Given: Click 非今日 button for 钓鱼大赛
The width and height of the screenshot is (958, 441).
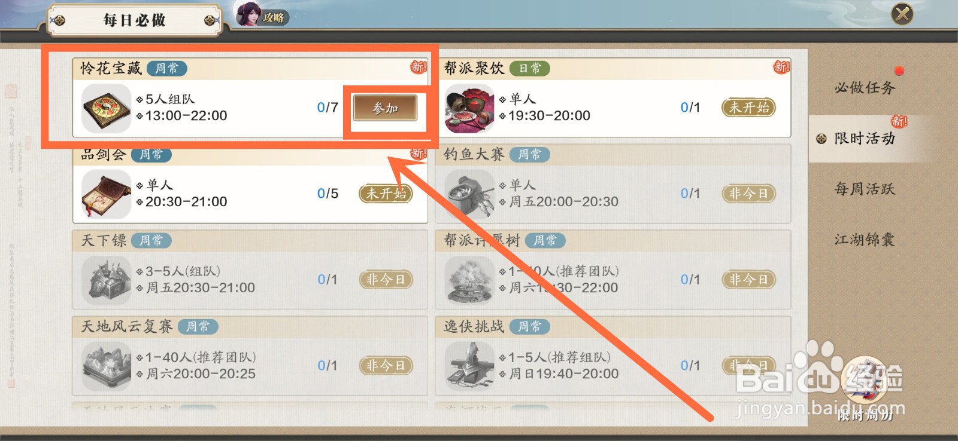Looking at the screenshot, I should pyautogui.click(x=748, y=194).
